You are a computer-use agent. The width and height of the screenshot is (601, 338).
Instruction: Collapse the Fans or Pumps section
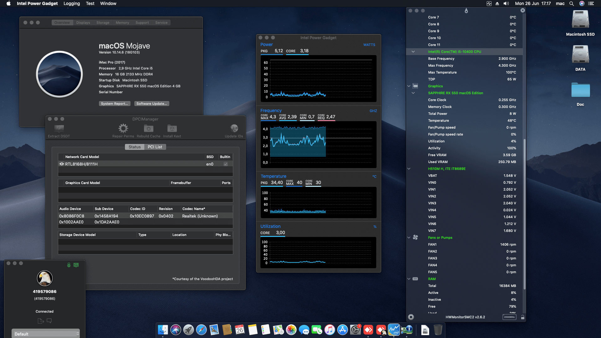(409, 238)
